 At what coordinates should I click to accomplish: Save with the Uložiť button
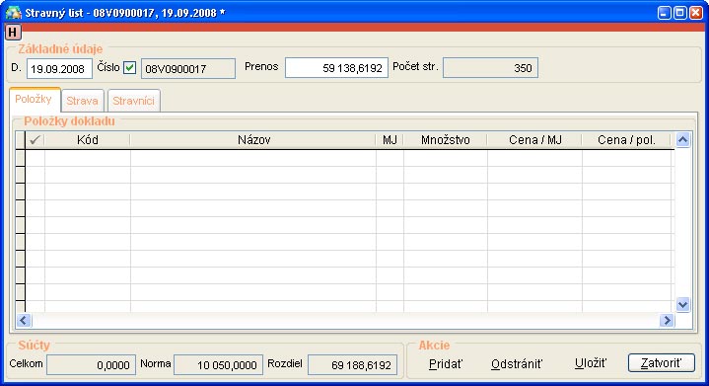point(591,363)
